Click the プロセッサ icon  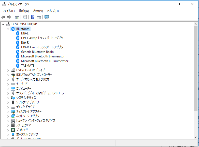pyautogui.click(x=13, y=130)
